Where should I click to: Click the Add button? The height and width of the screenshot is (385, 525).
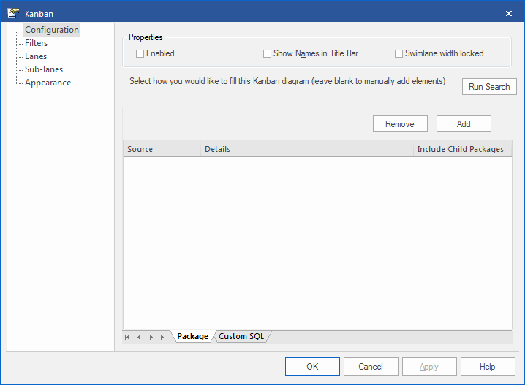(464, 124)
